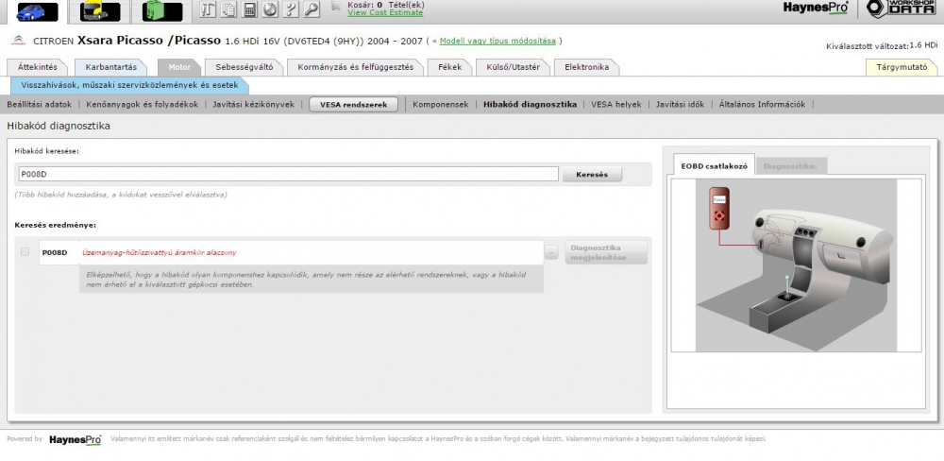
Task: Click the VESA rendszerek button
Action: pyautogui.click(x=353, y=104)
